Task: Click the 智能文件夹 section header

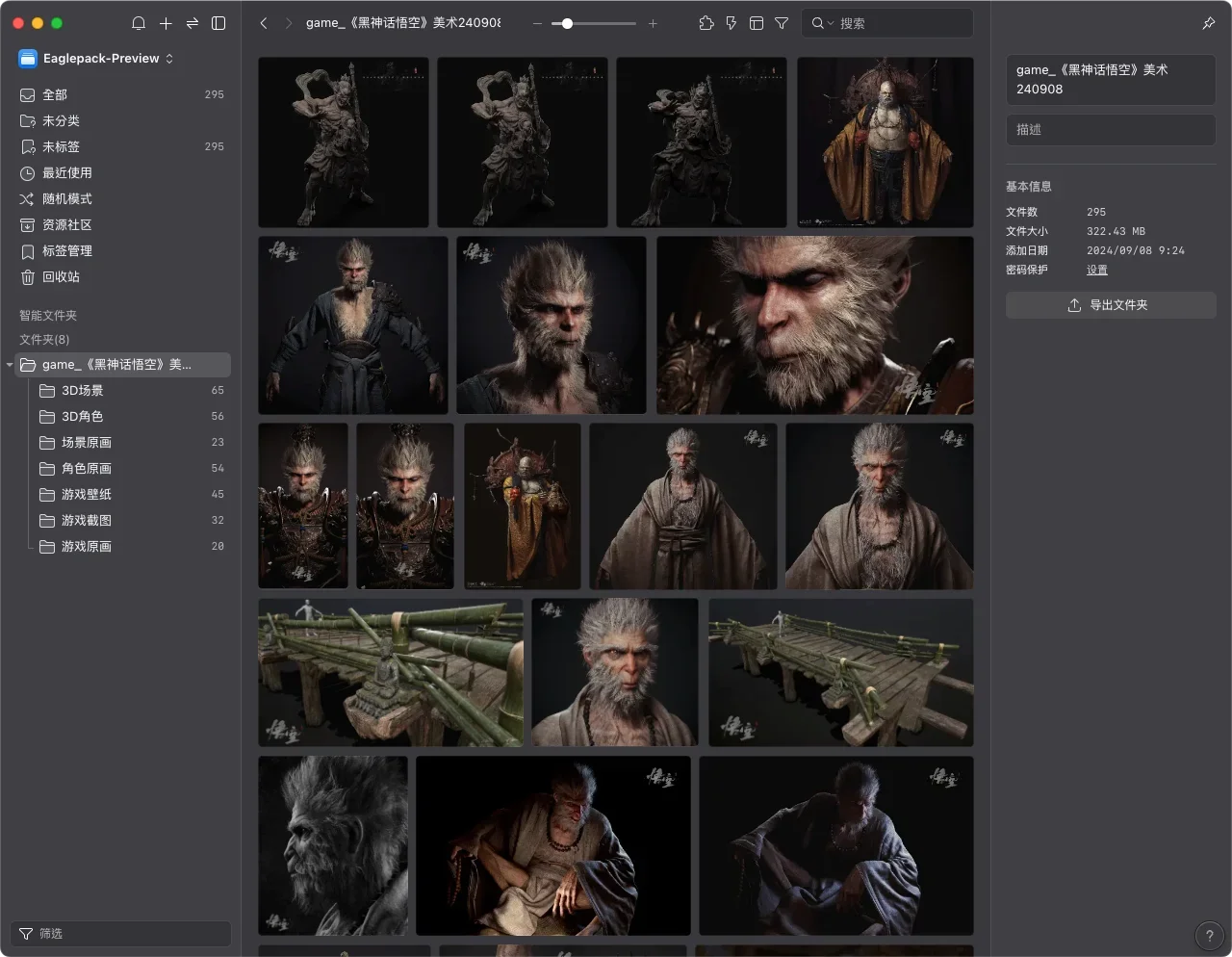Action: point(48,316)
